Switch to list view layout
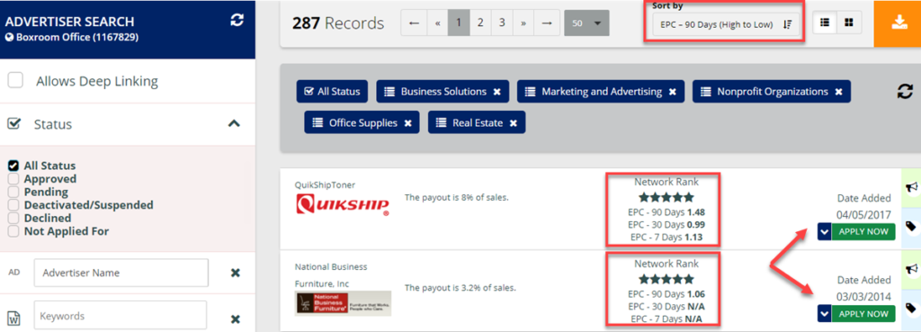This screenshot has width=921, height=332. tap(825, 22)
